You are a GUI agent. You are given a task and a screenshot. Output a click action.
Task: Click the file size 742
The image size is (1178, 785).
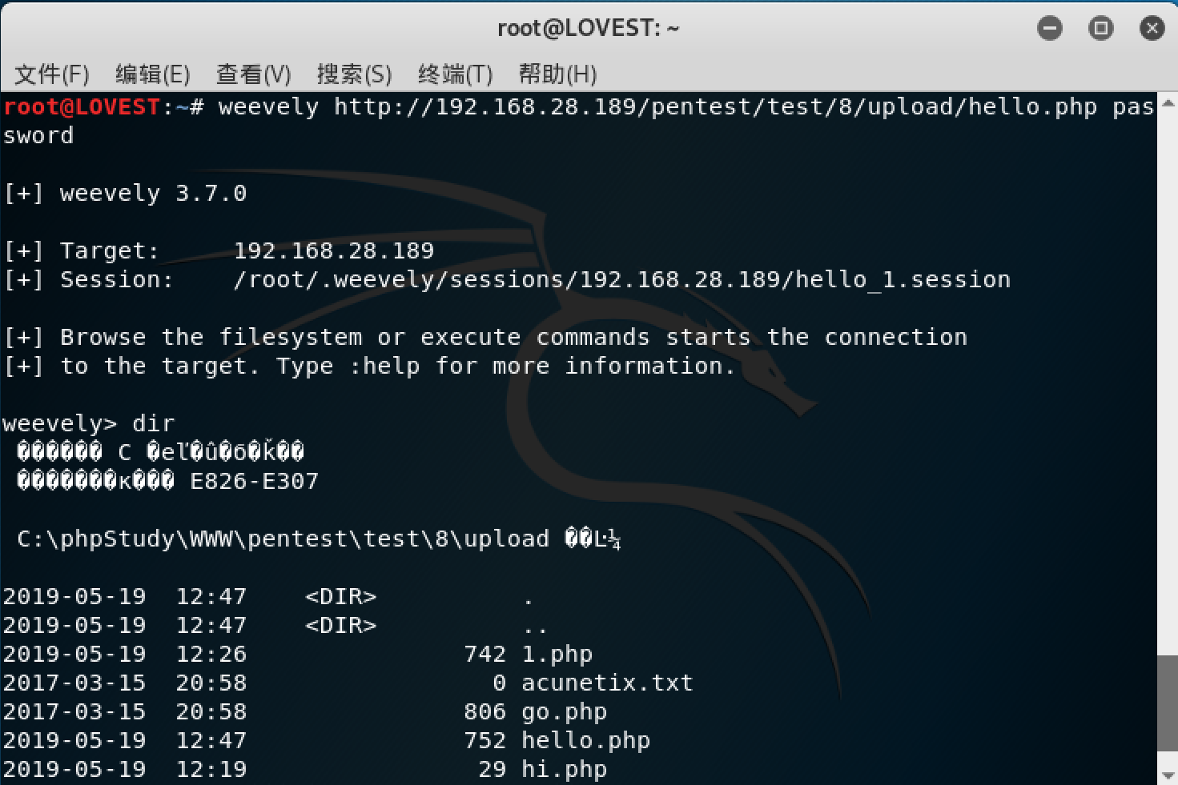tap(485, 655)
